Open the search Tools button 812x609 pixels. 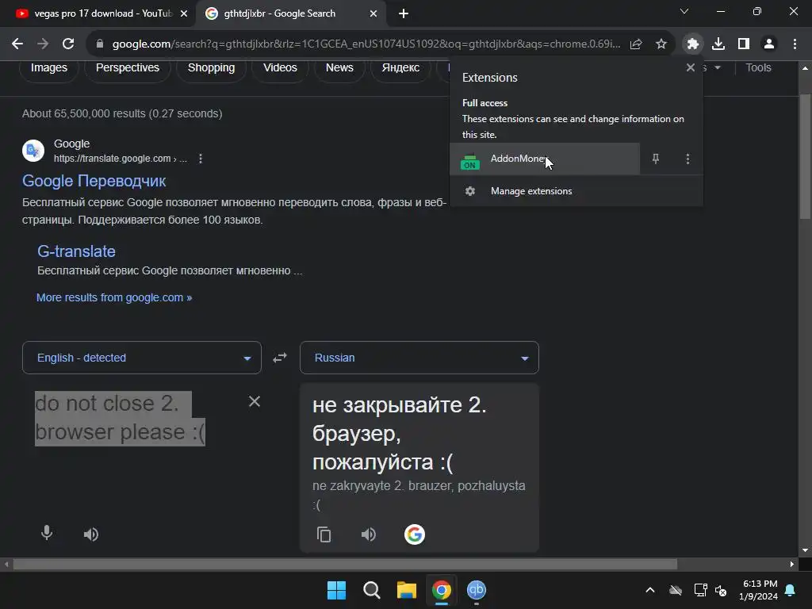coord(758,68)
